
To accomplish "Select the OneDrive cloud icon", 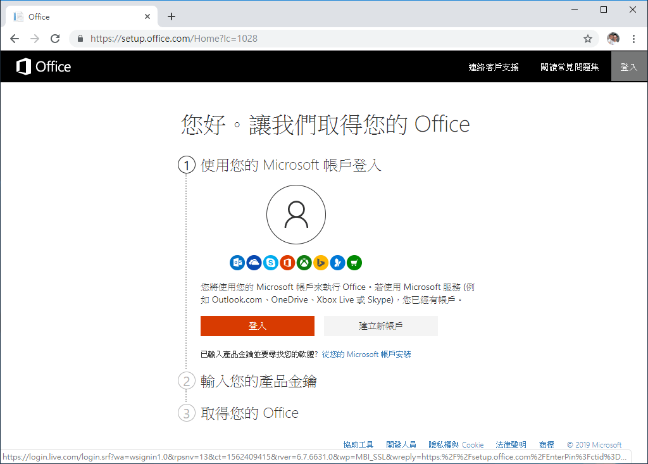I will click(254, 263).
